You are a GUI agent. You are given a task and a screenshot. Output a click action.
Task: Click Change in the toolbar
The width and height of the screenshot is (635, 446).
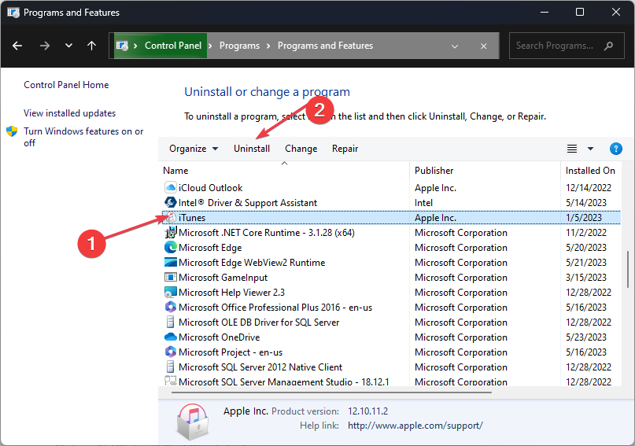(301, 149)
